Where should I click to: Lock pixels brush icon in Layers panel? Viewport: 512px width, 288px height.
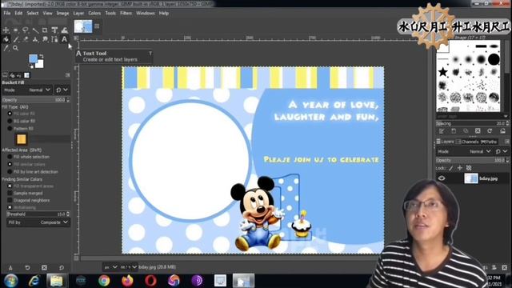pos(451,168)
